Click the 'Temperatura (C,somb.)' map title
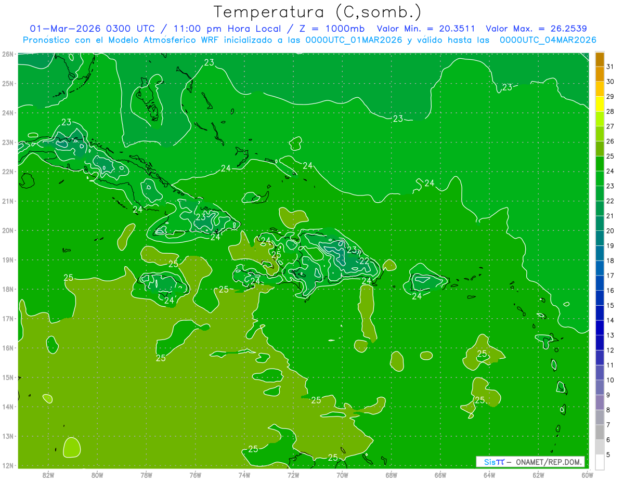The image size is (624, 482). tap(318, 12)
